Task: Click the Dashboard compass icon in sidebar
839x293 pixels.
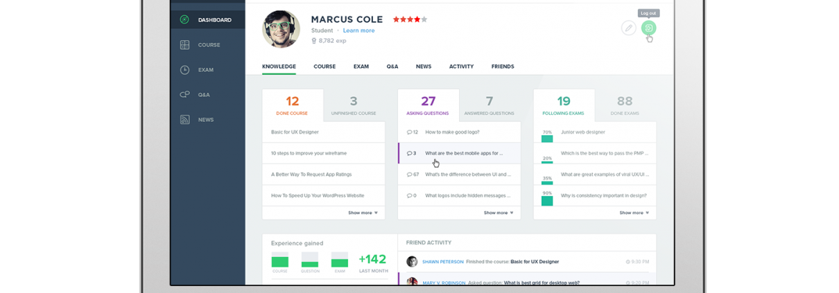Action: click(184, 19)
